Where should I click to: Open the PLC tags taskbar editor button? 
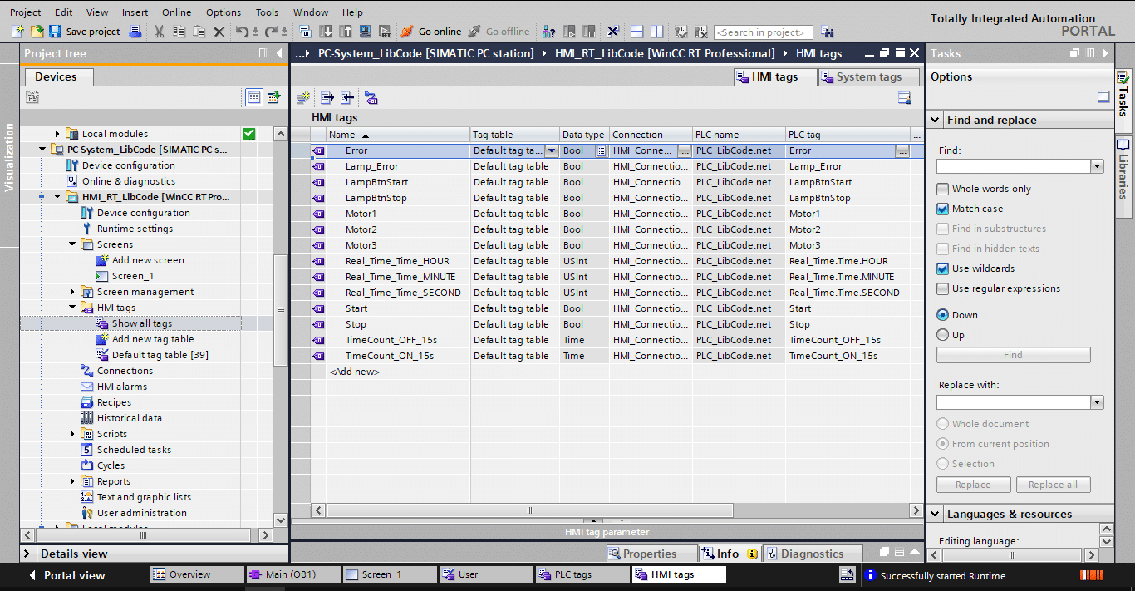[582, 574]
